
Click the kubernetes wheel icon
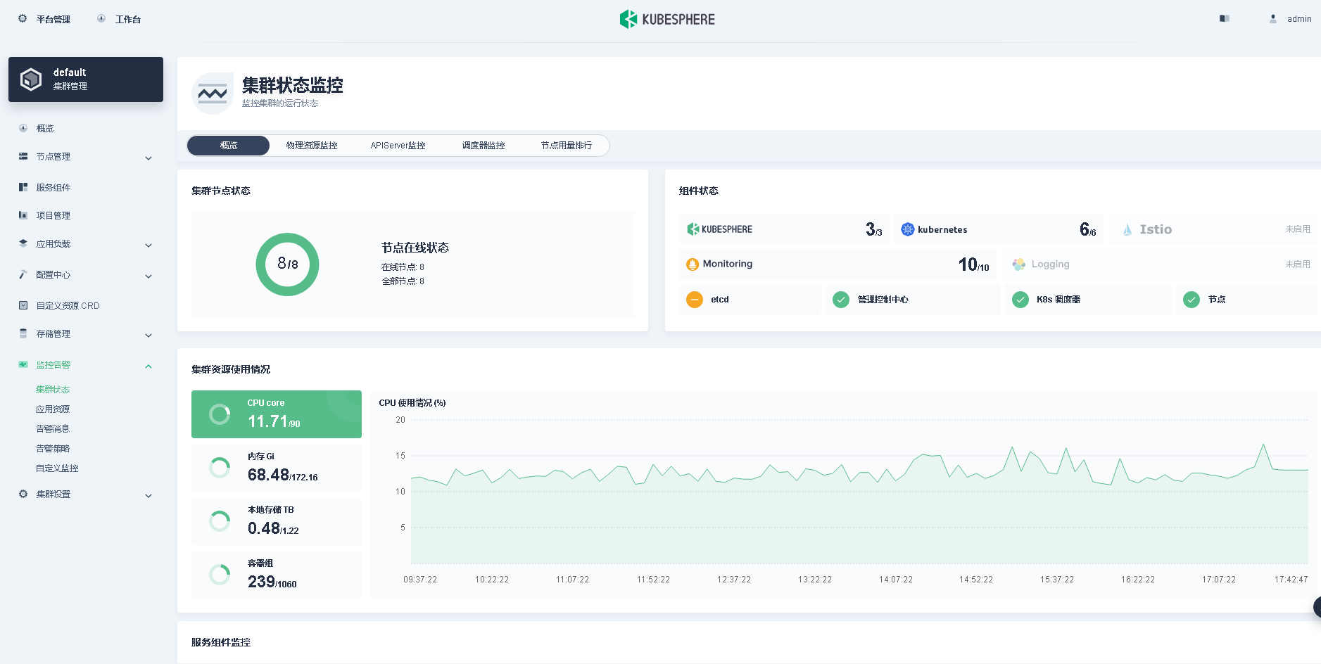908,229
